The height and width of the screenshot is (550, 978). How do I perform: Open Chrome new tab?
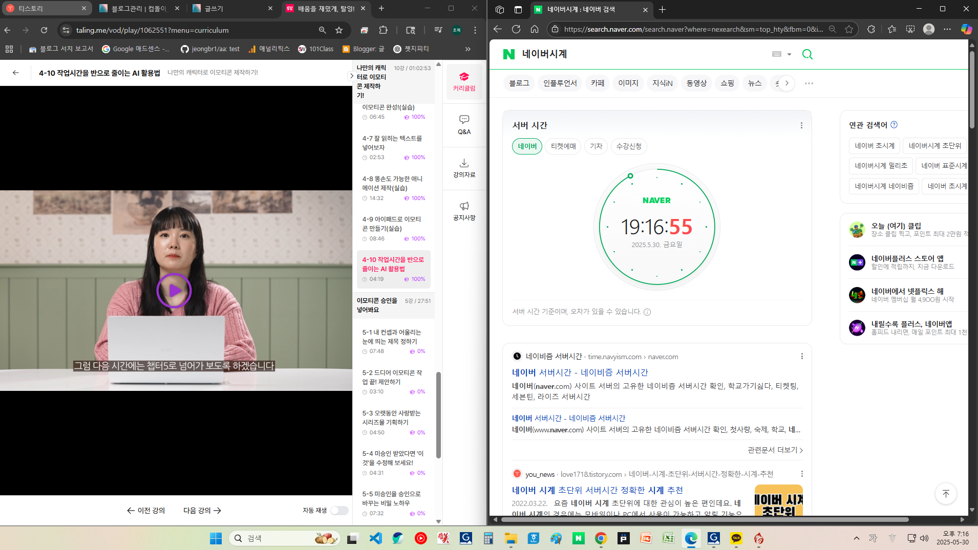(381, 8)
